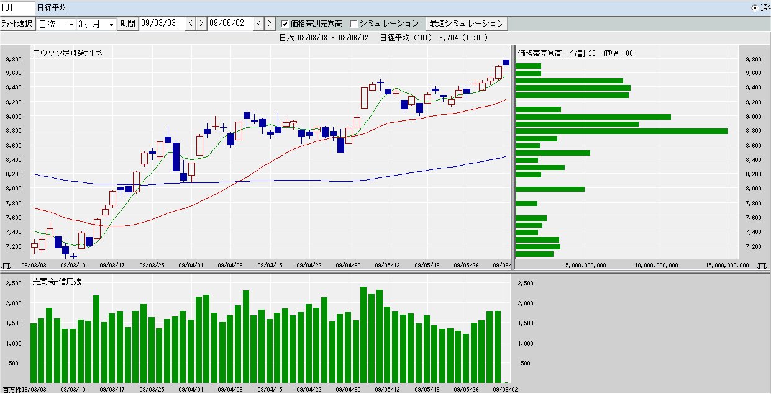Select the radio button at top right
Viewport: 771px width, 394px height.
(755, 8)
